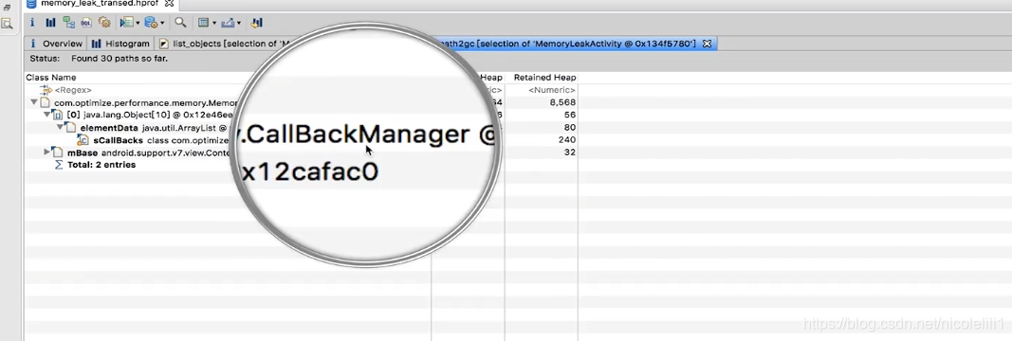The height and width of the screenshot is (341, 1012).
Task: Open the Dominator Tree toolbar icon
Action: coord(68,23)
